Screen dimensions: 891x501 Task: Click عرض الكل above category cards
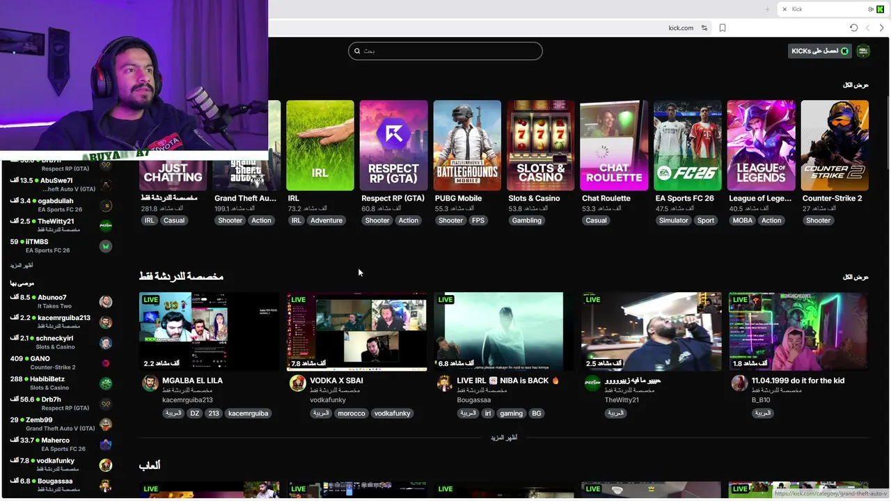tap(855, 85)
